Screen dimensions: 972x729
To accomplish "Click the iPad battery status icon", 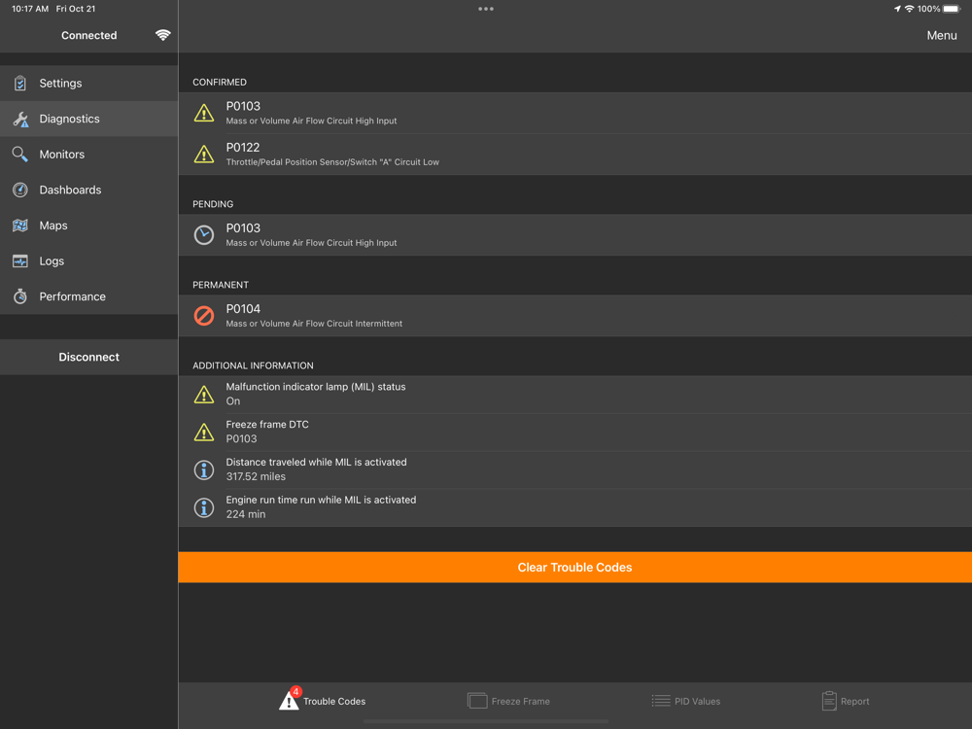I will (952, 9).
